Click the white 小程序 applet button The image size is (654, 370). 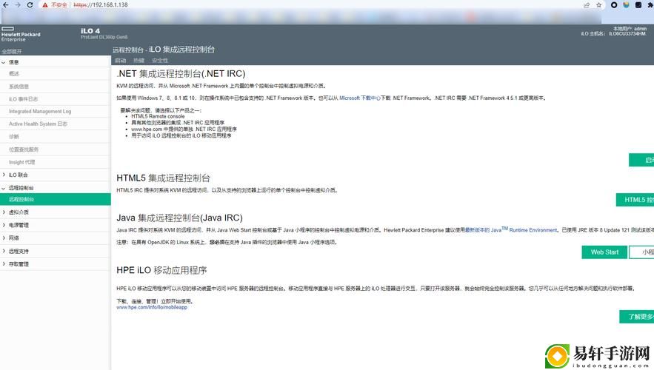point(642,252)
